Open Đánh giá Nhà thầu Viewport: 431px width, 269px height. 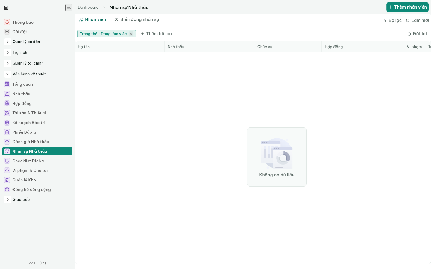37,142
